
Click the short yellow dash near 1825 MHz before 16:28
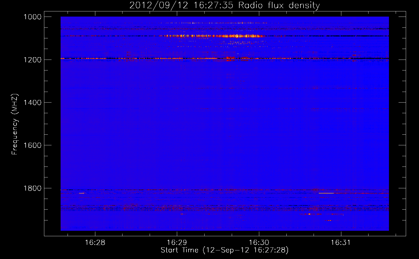(x=82, y=193)
